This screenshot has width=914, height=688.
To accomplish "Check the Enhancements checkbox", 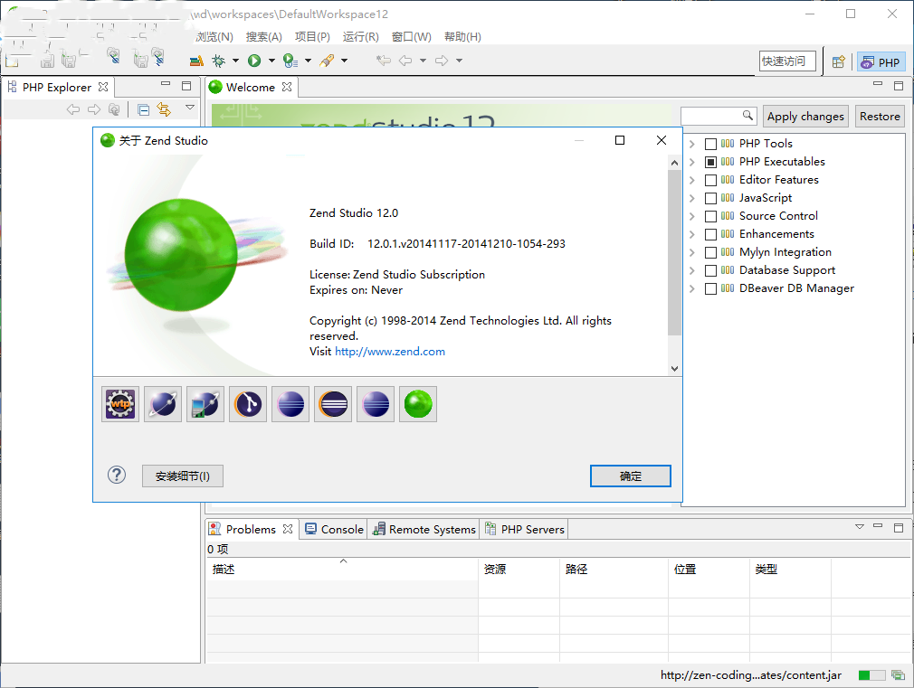I will point(710,234).
